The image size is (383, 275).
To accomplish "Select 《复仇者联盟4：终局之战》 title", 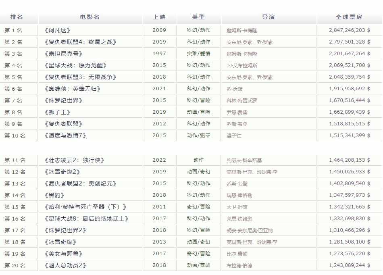I will tap(80, 42).
